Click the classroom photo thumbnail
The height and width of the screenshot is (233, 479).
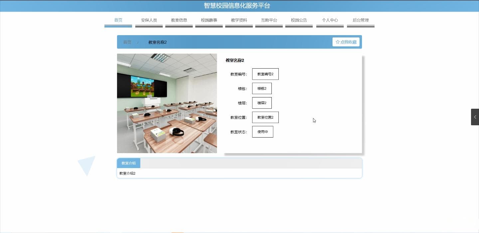(167, 103)
